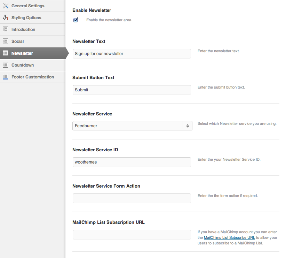Focus the Newsletter Service ID field

pyautogui.click(x=132, y=162)
